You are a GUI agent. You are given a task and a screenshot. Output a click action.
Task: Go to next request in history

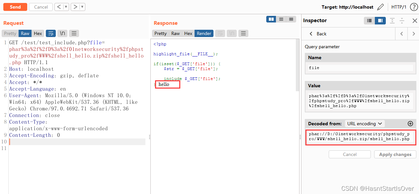(x=75, y=7)
